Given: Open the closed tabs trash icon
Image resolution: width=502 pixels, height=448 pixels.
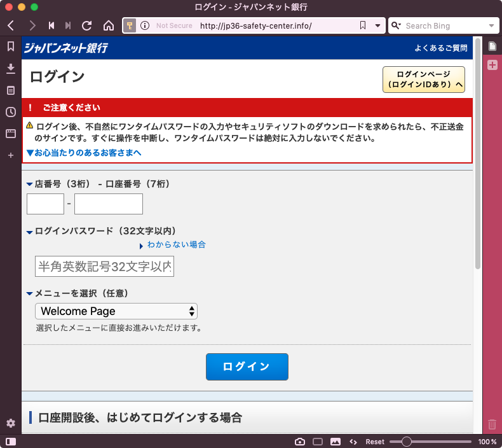Looking at the screenshot, I should (x=492, y=424).
